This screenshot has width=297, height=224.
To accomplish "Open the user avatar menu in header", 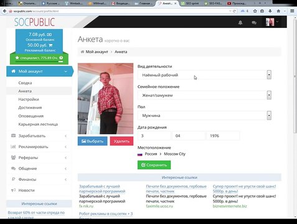I will point(272,22).
